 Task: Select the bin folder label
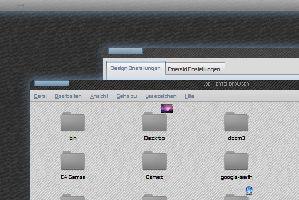pos(73,138)
